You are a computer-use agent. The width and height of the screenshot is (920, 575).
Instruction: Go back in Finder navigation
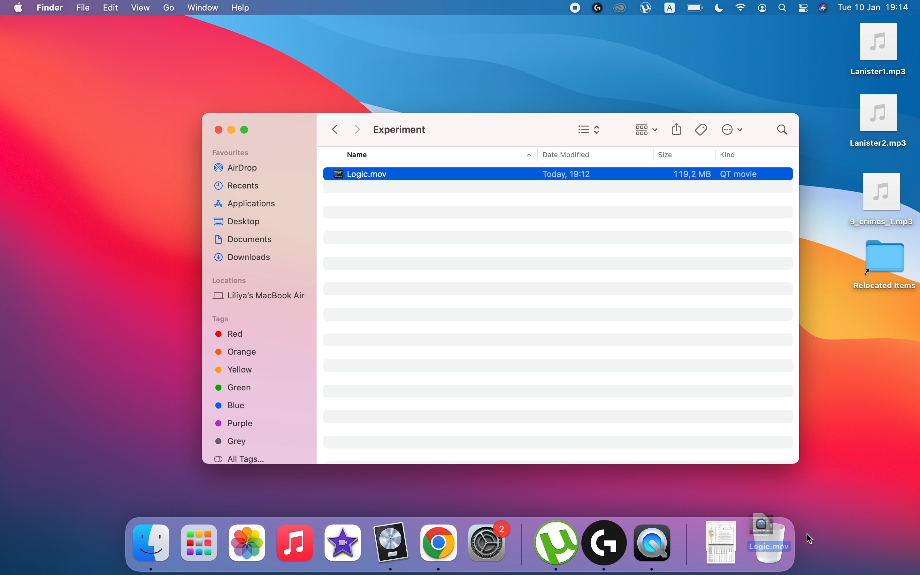click(x=335, y=130)
